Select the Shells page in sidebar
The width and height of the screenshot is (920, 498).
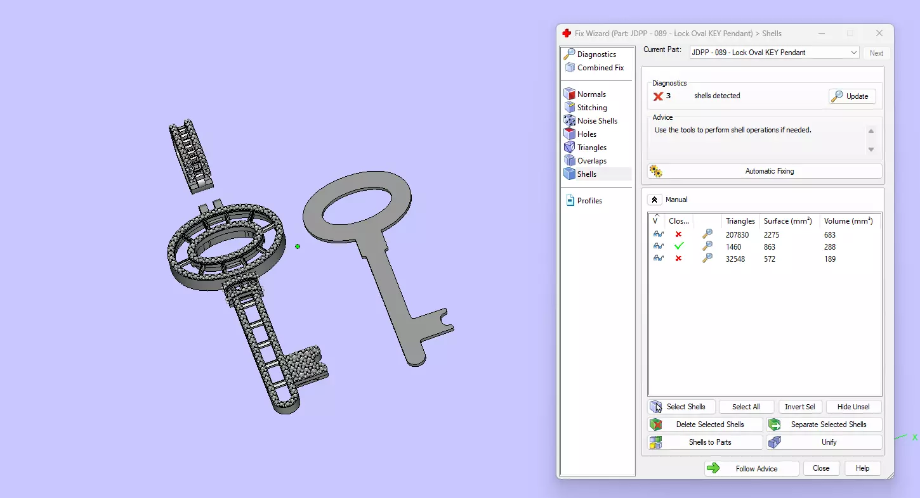tap(596, 174)
